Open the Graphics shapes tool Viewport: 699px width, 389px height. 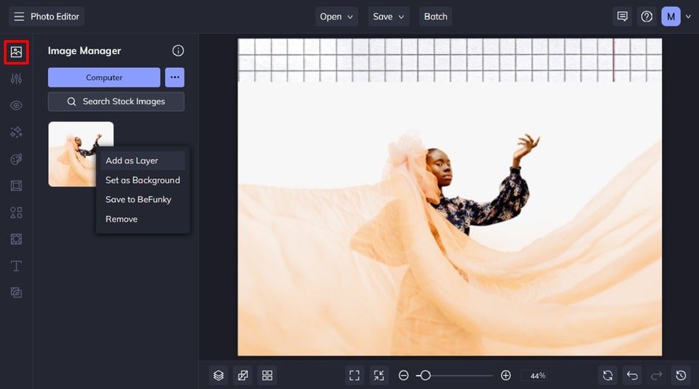pos(16,212)
